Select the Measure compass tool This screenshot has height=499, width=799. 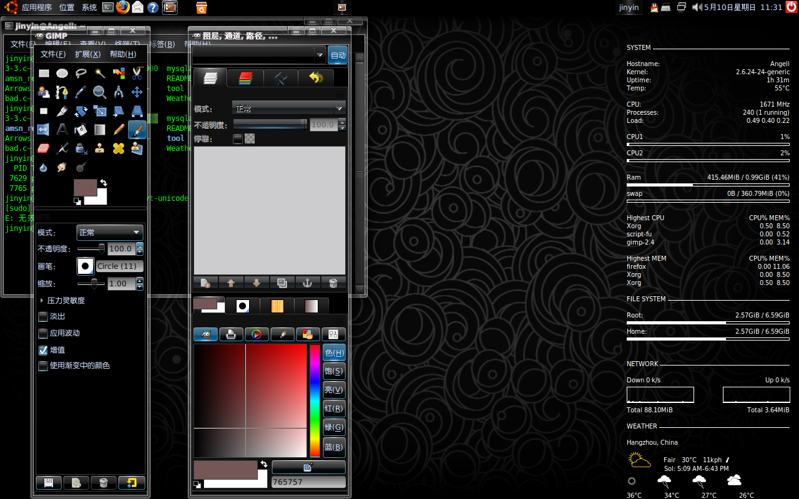[x=119, y=92]
